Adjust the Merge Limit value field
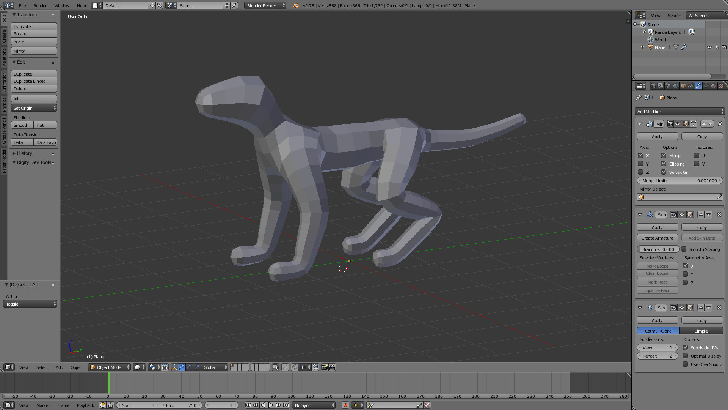Viewport: 728px width, 410px height. click(679, 181)
